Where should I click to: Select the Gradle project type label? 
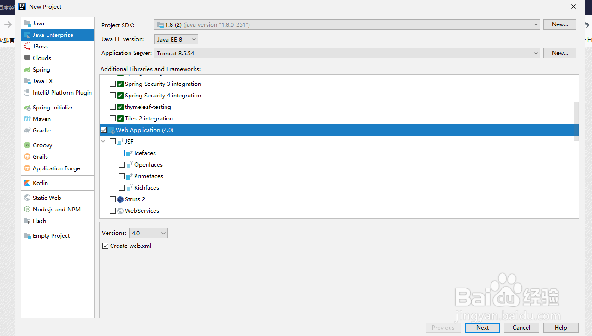click(x=41, y=131)
